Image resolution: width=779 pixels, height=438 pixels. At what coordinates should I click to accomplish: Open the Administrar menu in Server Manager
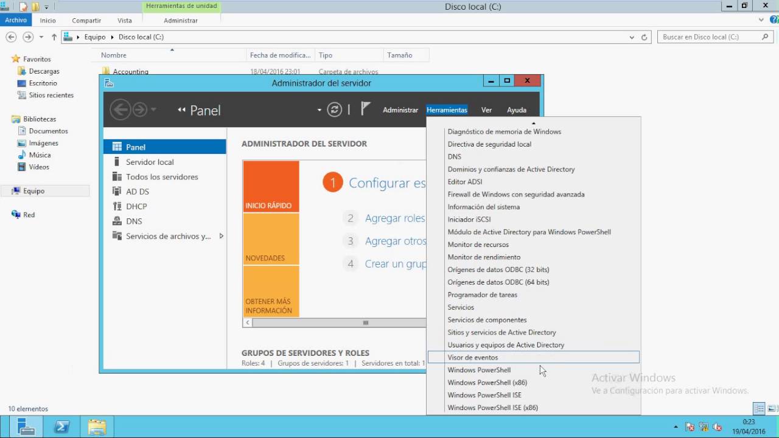point(400,110)
